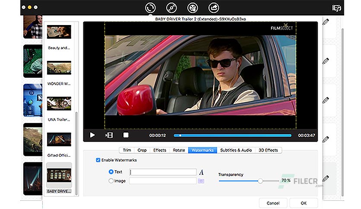The height and width of the screenshot is (209, 361).
Task: Click the fourth pencil edit icon on right
Action: click(x=326, y=139)
